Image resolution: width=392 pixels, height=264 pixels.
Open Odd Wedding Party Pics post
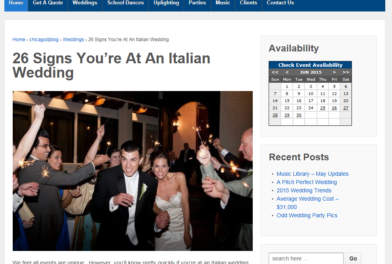pyautogui.click(x=307, y=215)
